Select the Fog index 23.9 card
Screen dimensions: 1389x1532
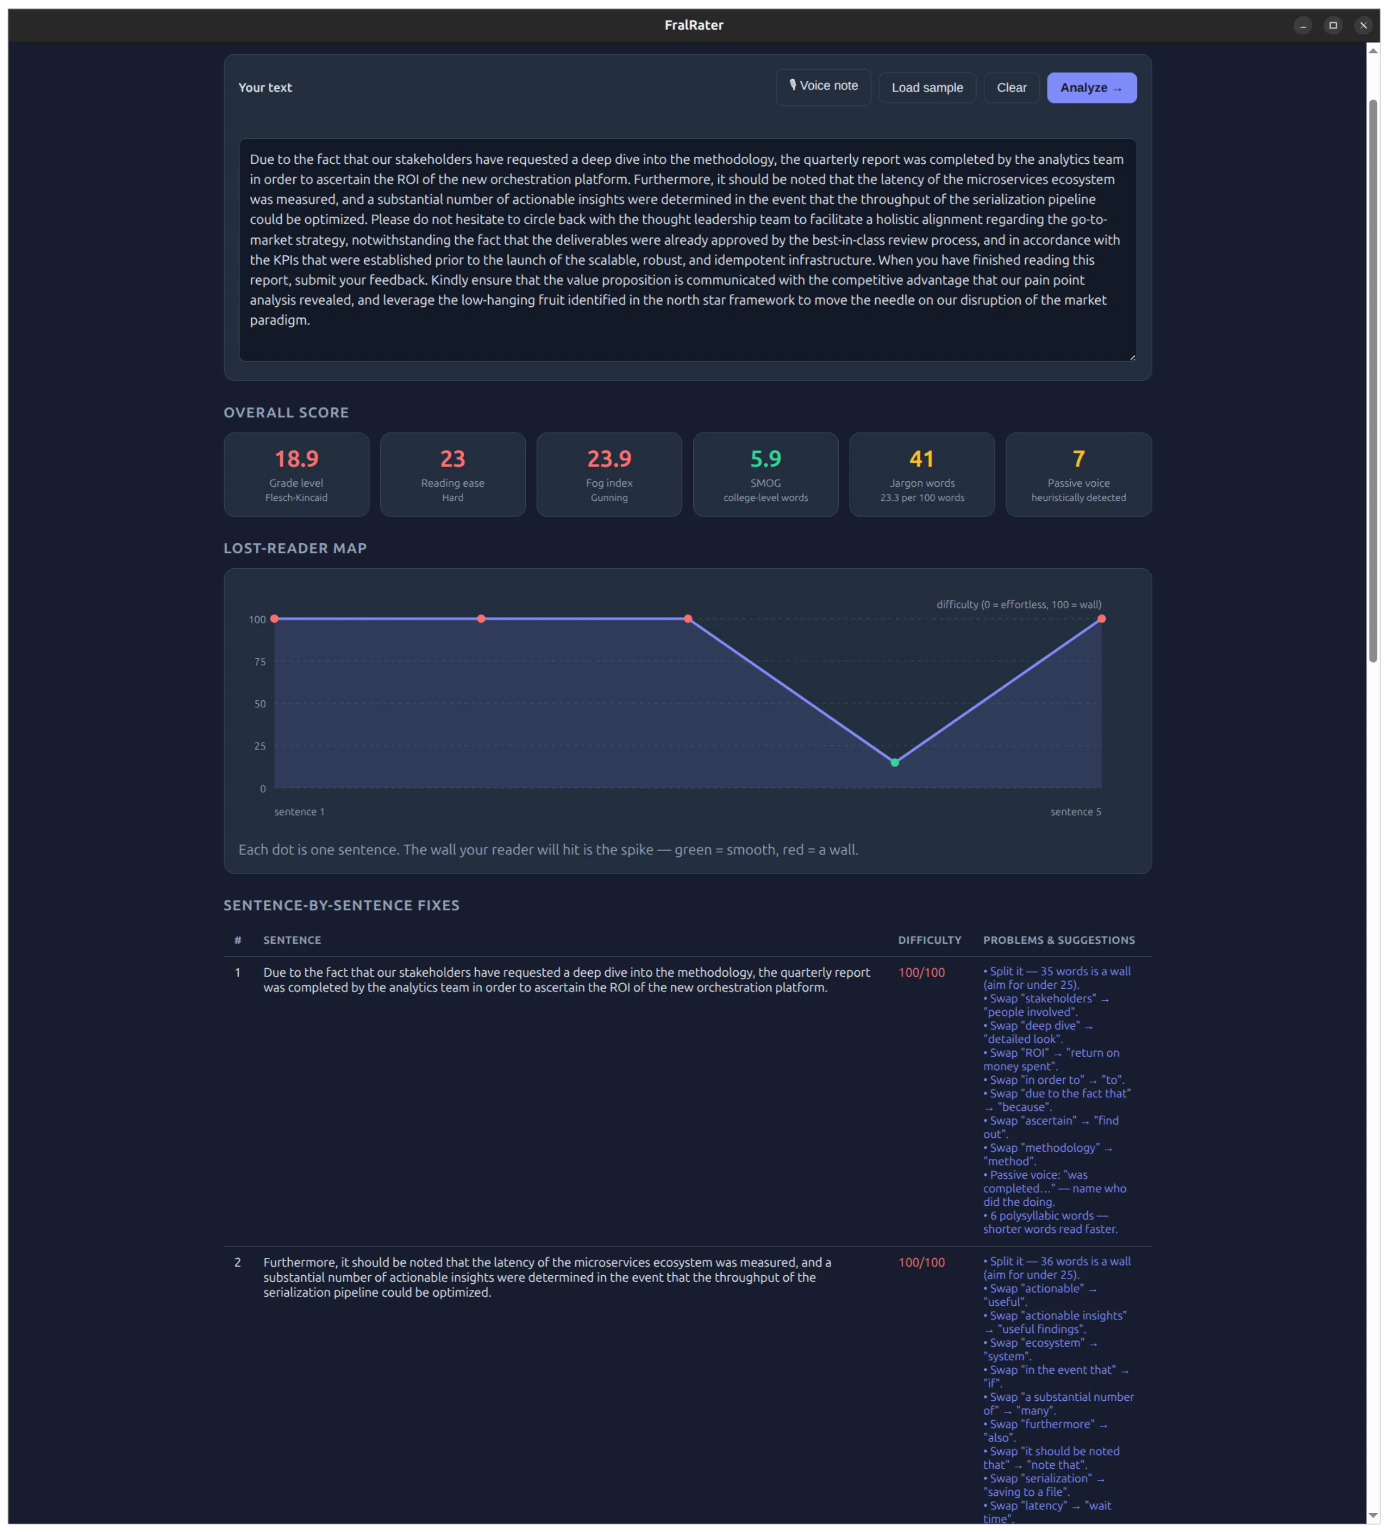click(x=609, y=474)
